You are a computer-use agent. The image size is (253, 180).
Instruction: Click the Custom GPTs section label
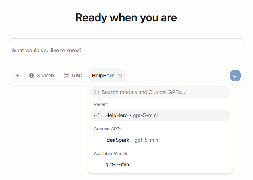tap(107, 129)
